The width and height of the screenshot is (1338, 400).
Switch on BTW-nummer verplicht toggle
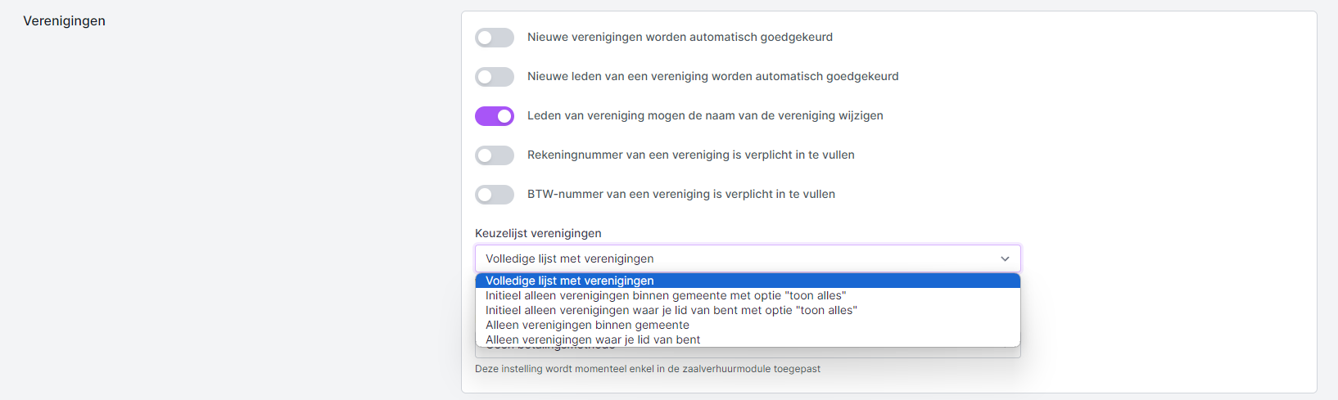[495, 195]
